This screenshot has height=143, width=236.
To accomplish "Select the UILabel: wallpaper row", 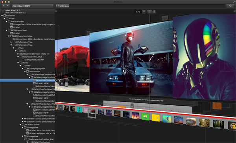I will coord(27,134).
